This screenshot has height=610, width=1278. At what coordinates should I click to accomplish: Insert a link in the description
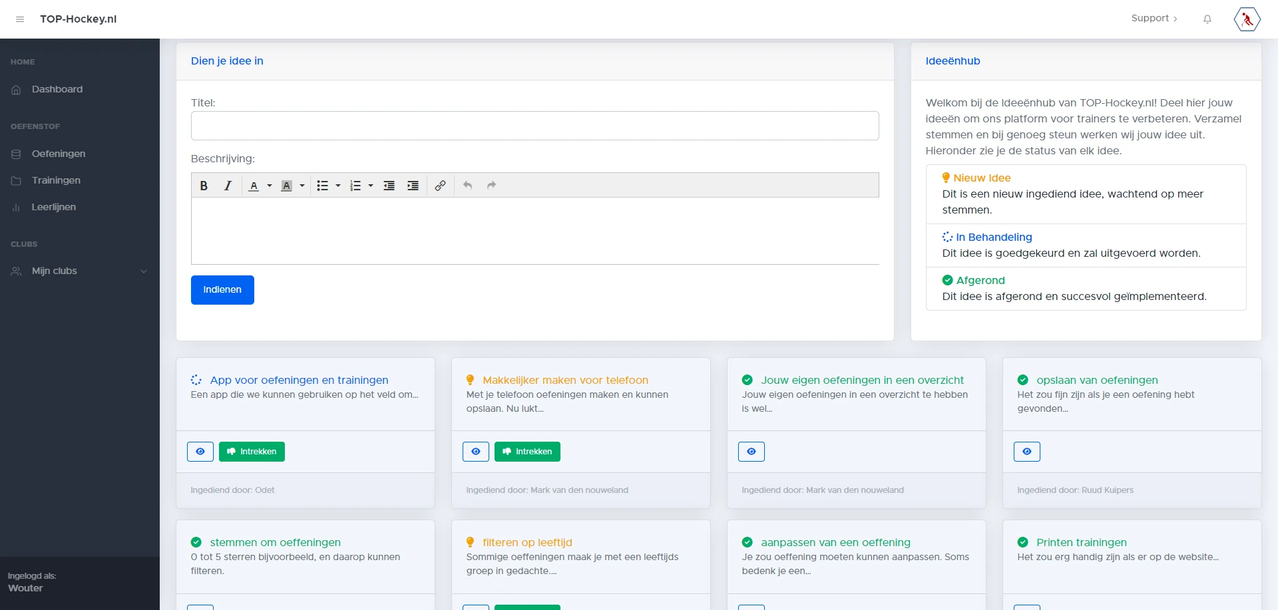[440, 186]
